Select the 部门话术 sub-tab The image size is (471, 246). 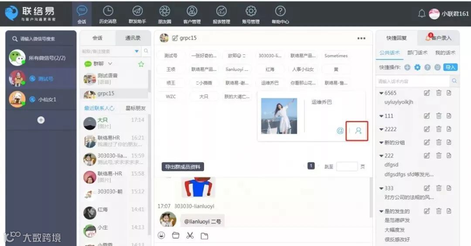(417, 53)
